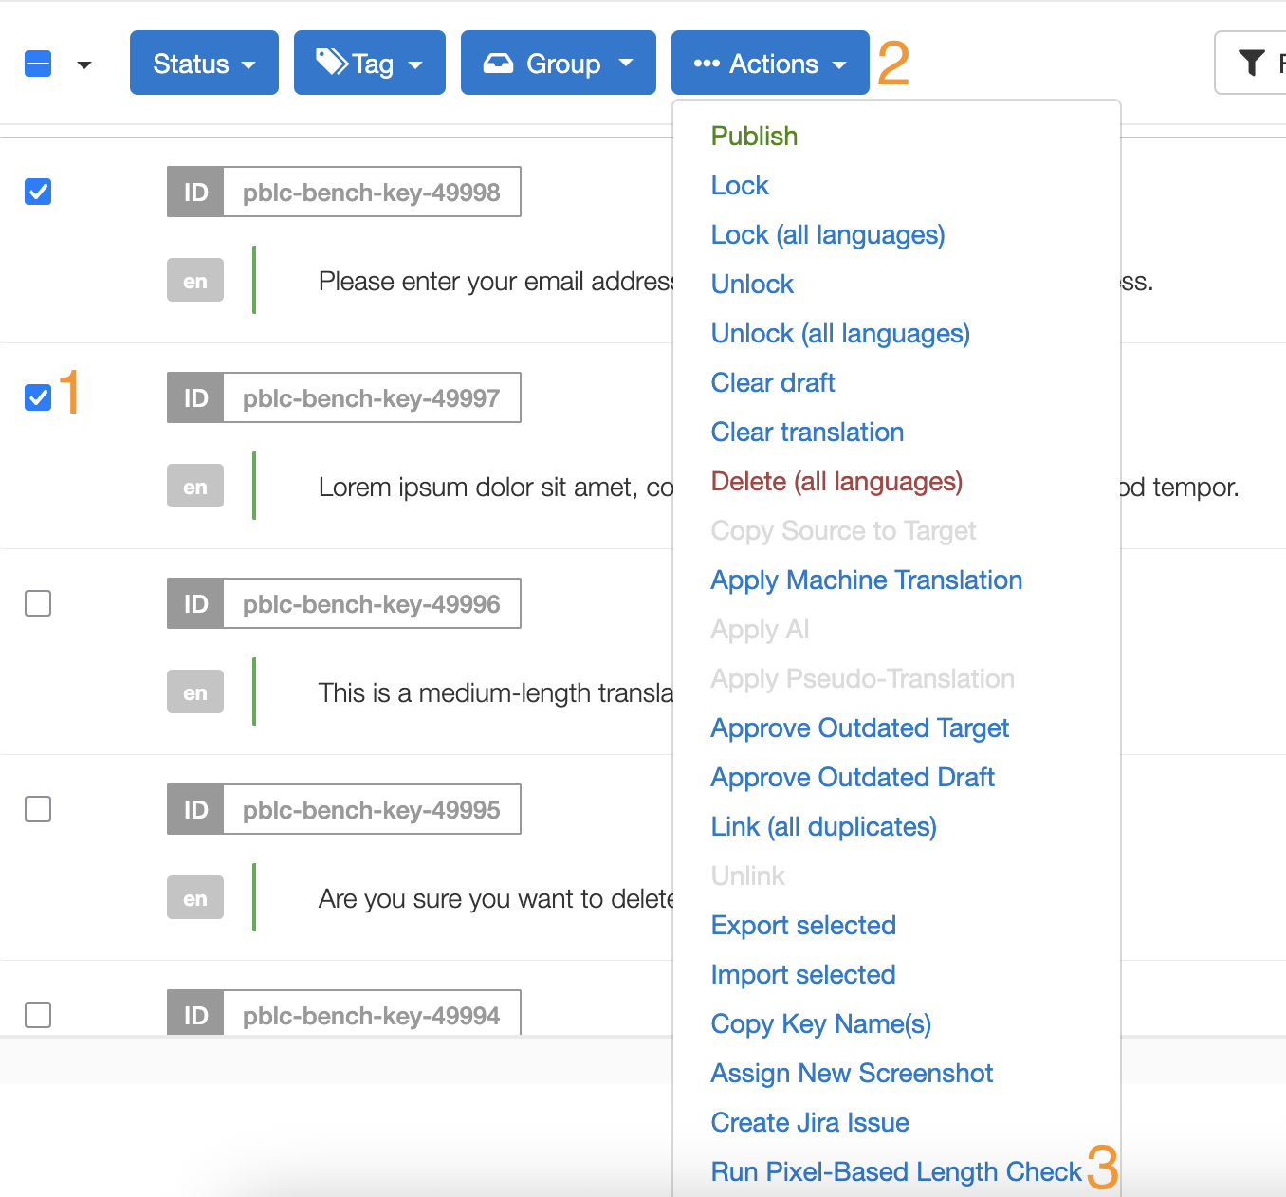Click en badge beside 'This is a medium-length'
The height and width of the screenshot is (1197, 1286).
[x=195, y=691]
